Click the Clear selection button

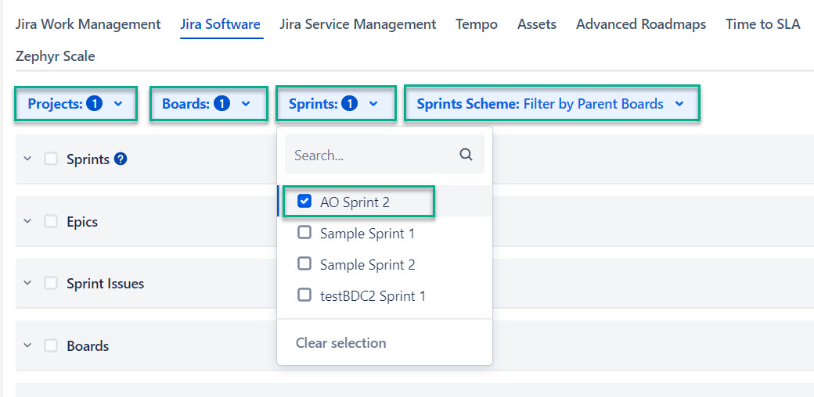coord(340,343)
